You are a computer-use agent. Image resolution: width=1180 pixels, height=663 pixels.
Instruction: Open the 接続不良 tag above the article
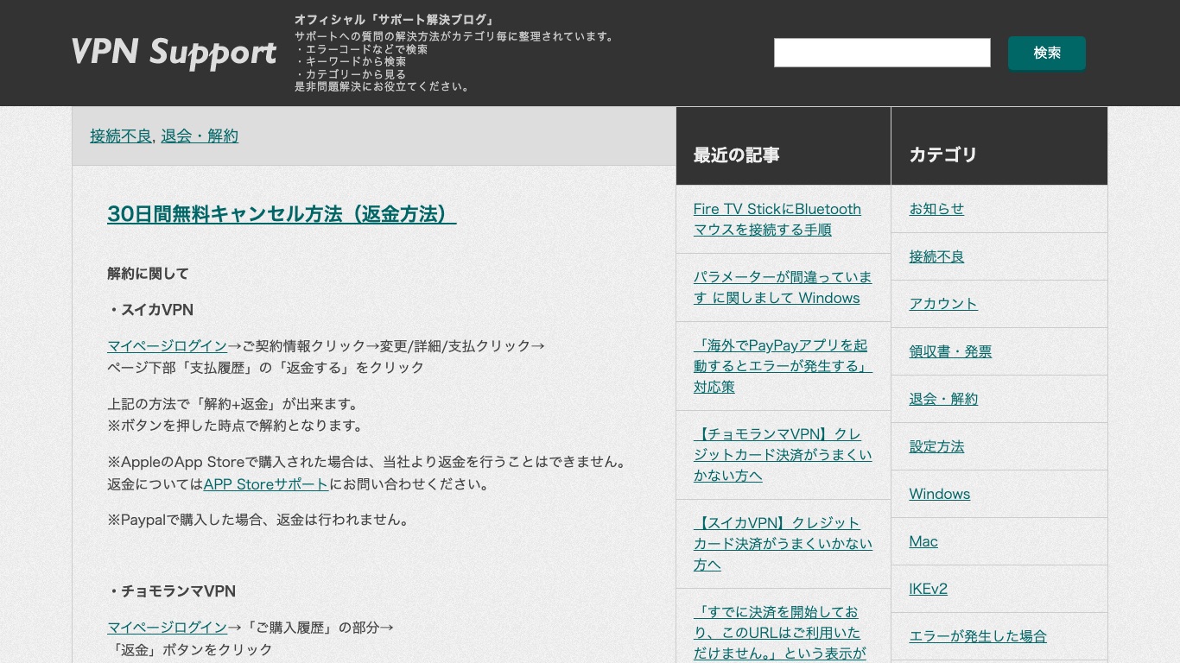[121, 136]
